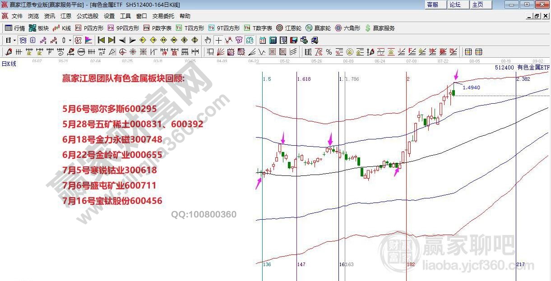Click the 客服 customer service button
Screen dimensions: 551x281
point(432,5)
